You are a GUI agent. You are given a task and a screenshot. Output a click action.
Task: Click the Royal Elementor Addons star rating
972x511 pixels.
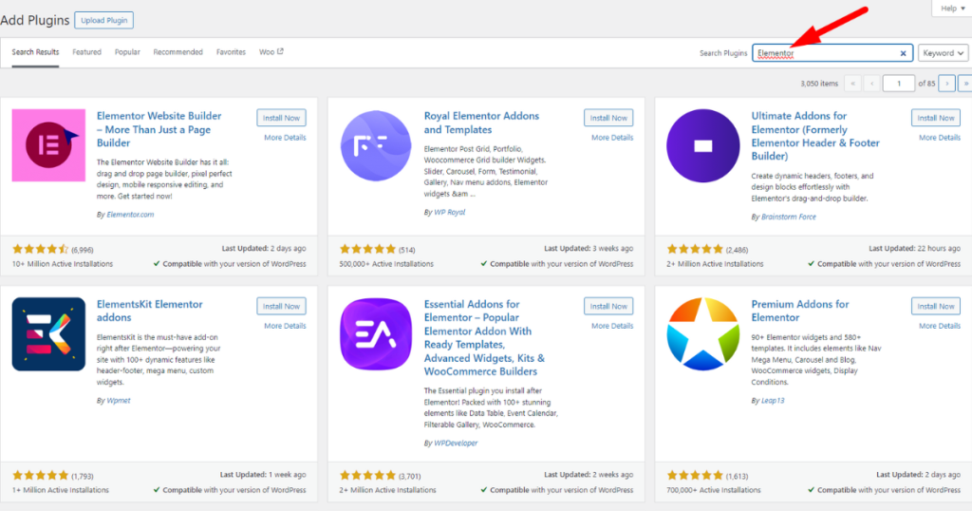click(x=367, y=249)
